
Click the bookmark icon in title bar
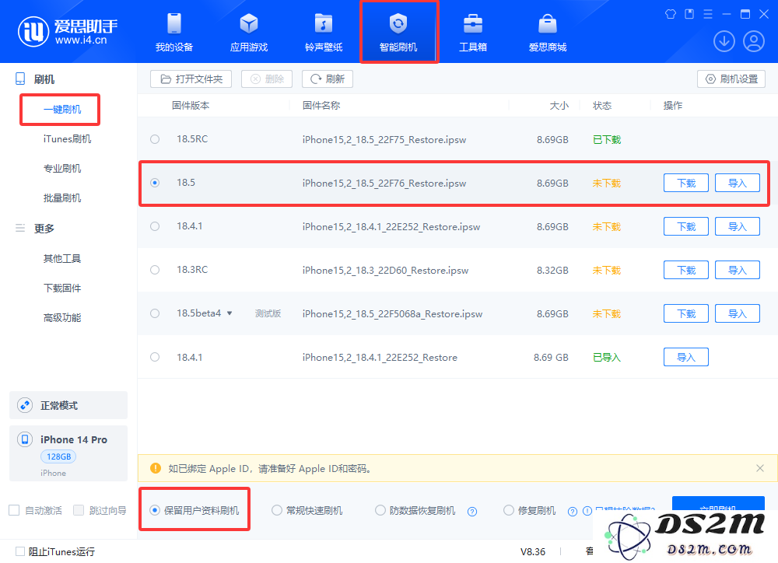[689, 14]
